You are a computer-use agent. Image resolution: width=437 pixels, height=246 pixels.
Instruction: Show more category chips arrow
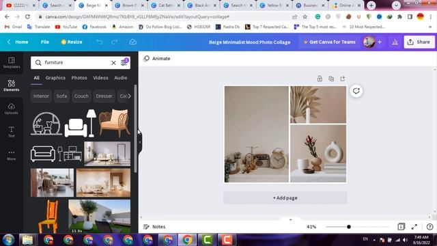click(129, 96)
